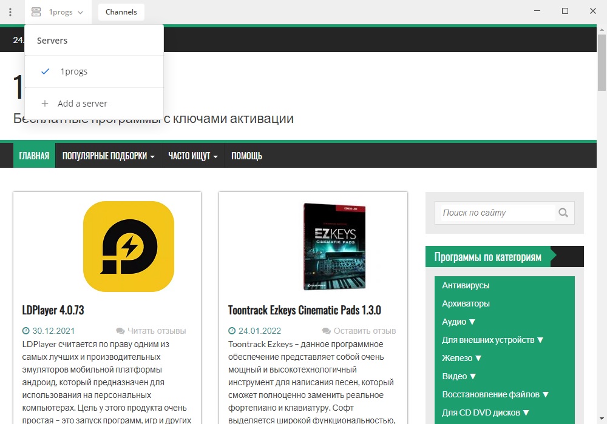
Task: Click the comments icon by Оставить отзыв
Action: tap(327, 331)
